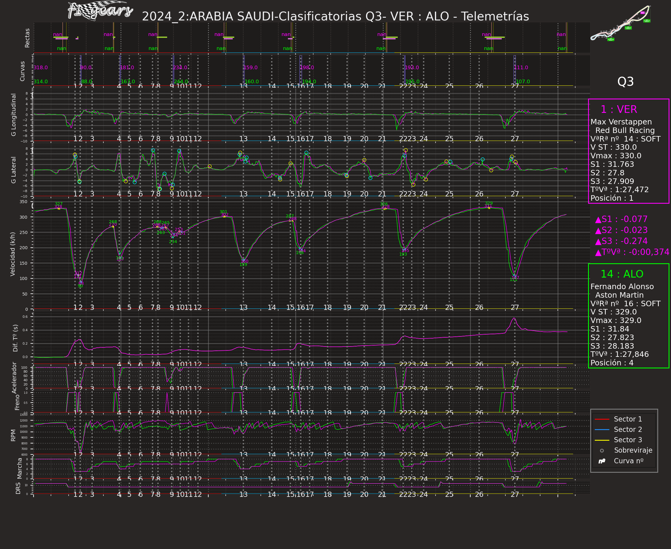Screen dimensions: 671x549
Task: Click the 'G Lateral' axis label
Action: pos(14,170)
